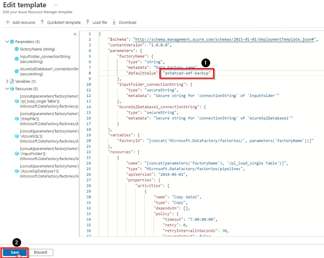Click cube icon of the AzureSqlDatabase1 resource
Screen dimensions: 324x258
(x=17, y=171)
